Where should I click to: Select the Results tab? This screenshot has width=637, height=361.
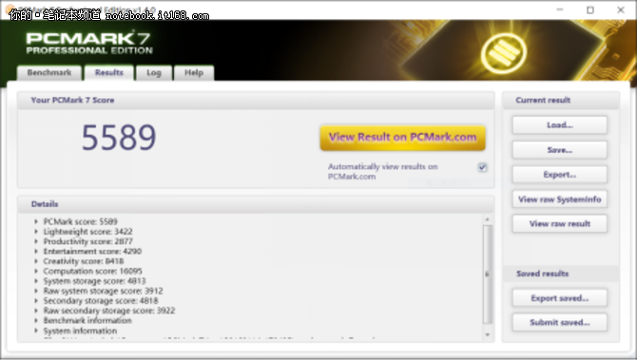tap(109, 73)
